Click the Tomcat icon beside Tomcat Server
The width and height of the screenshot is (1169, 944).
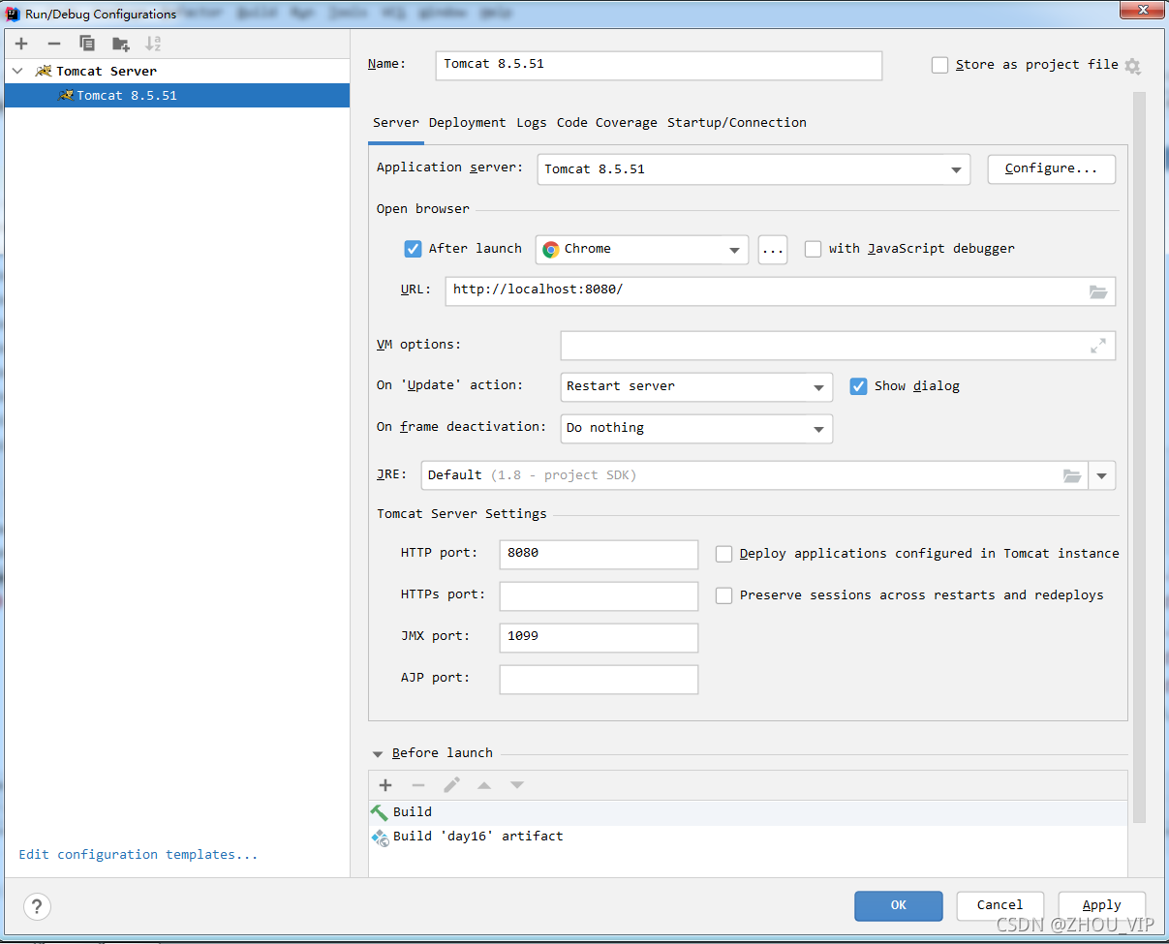coord(44,71)
